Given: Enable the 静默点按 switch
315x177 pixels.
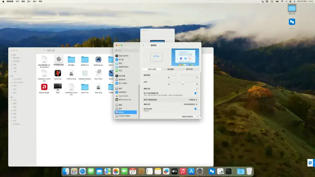Looking at the screenshot, I should tap(196, 89).
